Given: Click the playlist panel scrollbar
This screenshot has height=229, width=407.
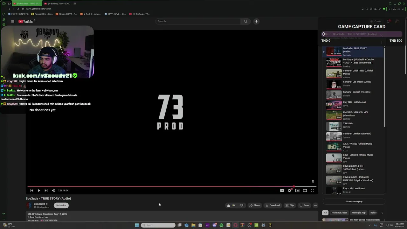Looking at the screenshot, I should coord(385,87).
